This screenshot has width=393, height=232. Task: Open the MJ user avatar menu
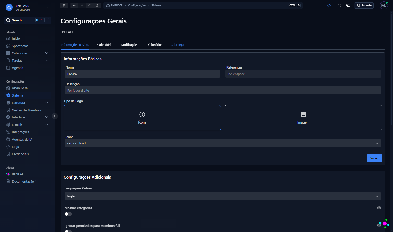click(x=384, y=5)
